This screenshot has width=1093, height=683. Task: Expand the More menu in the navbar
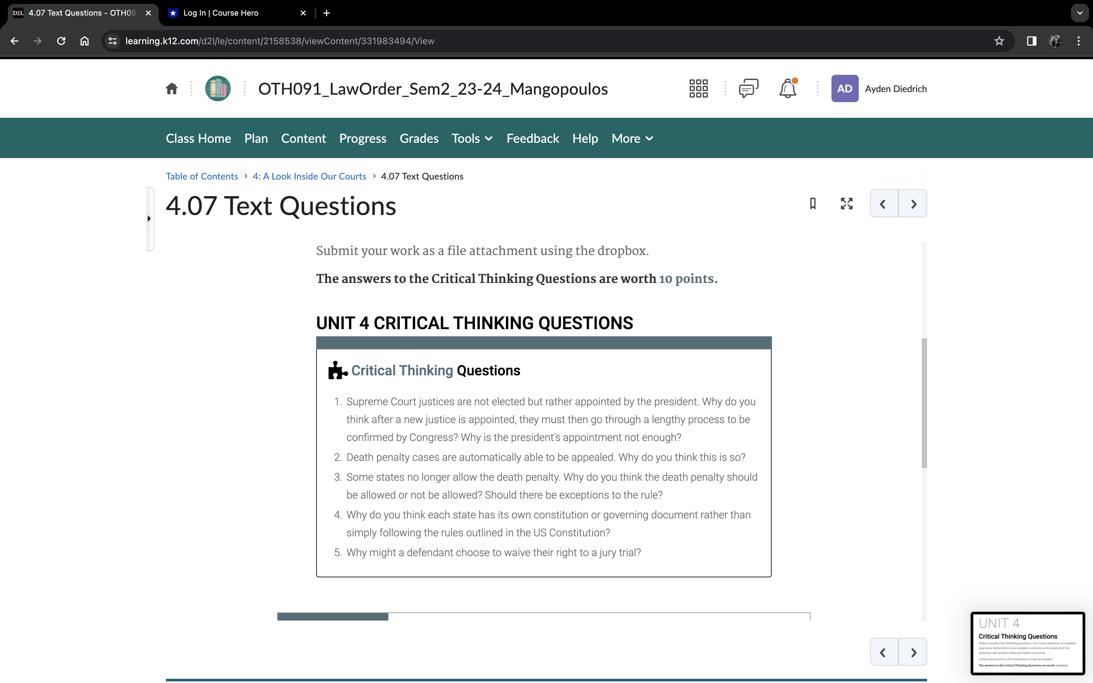point(631,138)
